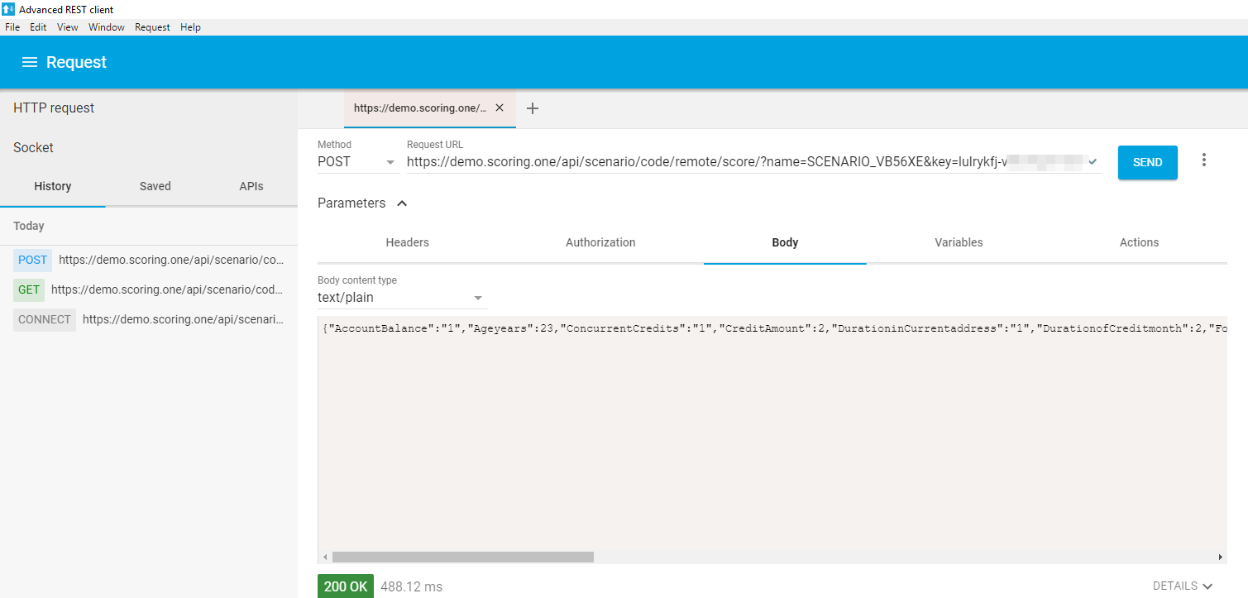Open the hamburger navigation menu icon
This screenshot has width=1248, height=598.
pyautogui.click(x=30, y=63)
